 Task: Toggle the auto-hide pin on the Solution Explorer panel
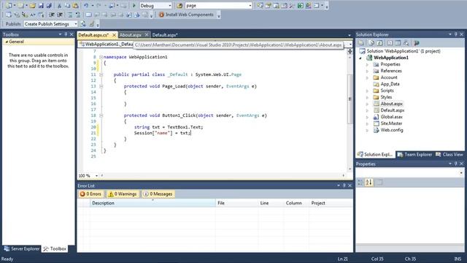point(455,34)
